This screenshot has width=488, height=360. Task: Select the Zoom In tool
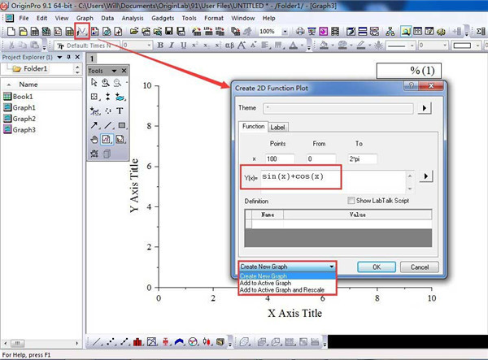point(107,83)
